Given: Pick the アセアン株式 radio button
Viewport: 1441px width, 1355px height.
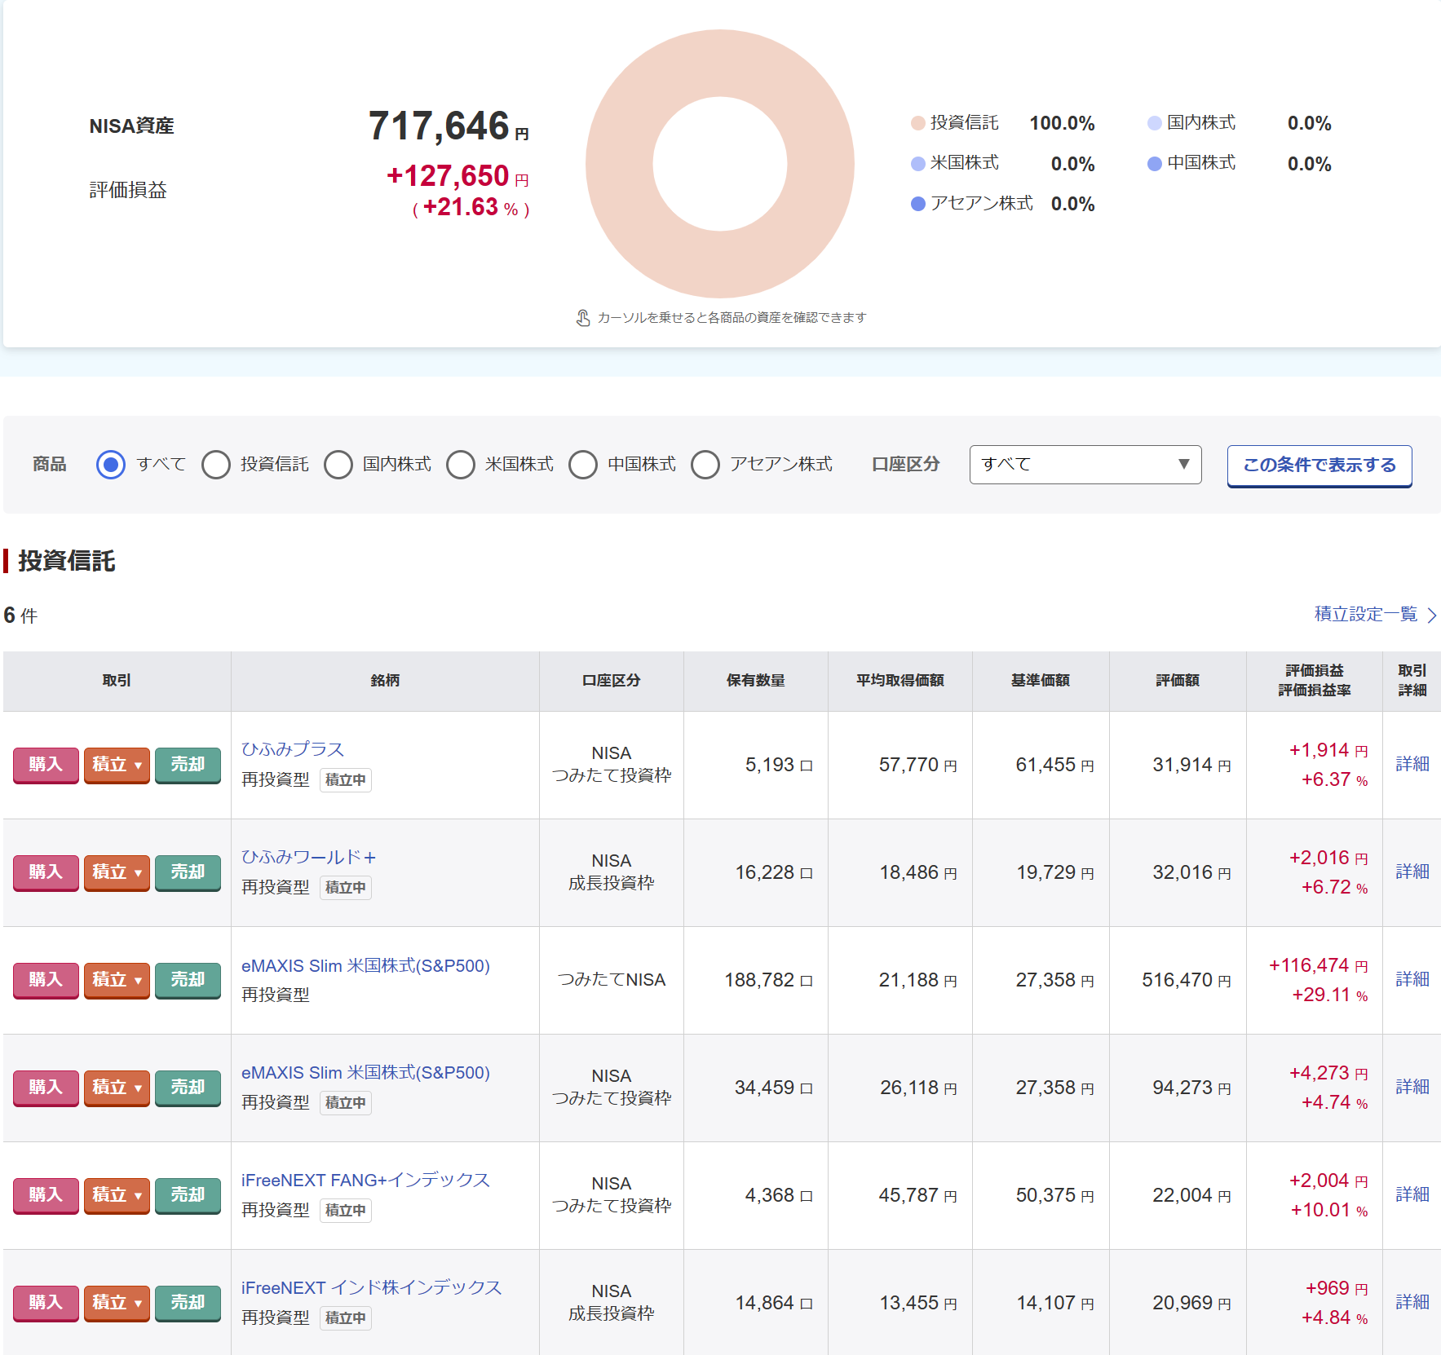Looking at the screenshot, I should [705, 465].
